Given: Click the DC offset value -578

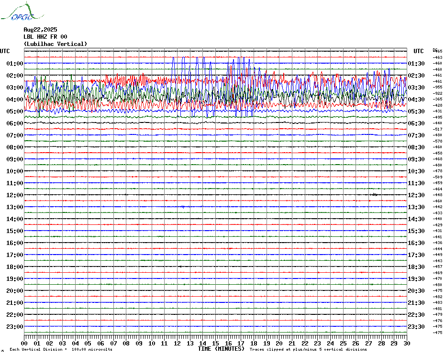Looking at the screenshot, I should click(x=437, y=141).
